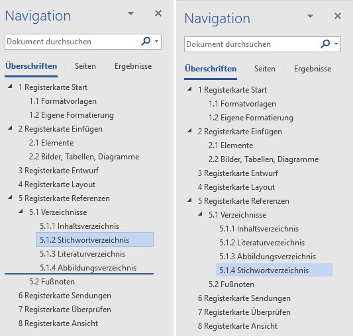The height and width of the screenshot is (336, 353).
Task: Open '3 Registerkarte Entwurf' in the right pane
Action: click(x=238, y=173)
